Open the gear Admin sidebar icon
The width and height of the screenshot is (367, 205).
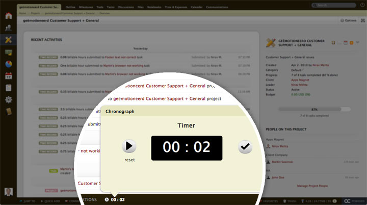tap(9, 100)
